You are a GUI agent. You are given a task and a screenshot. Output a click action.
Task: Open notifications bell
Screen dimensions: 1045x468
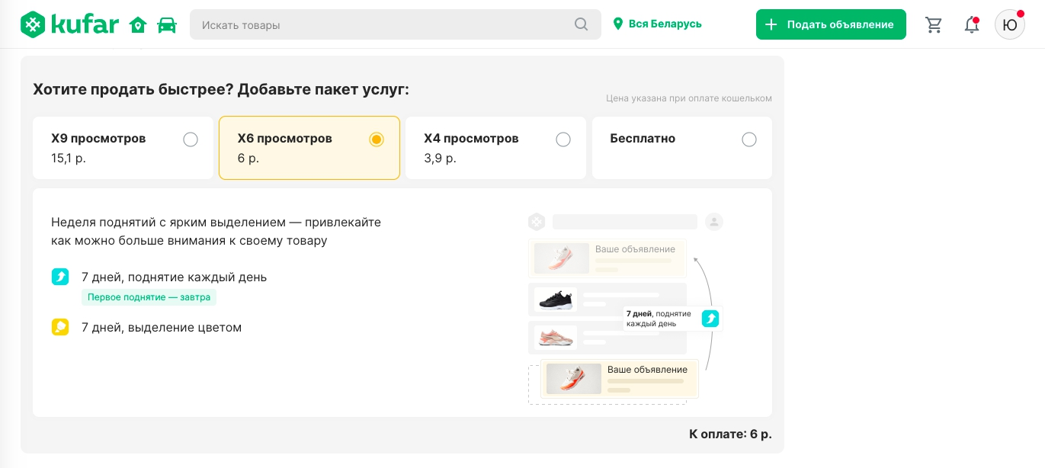coord(971,24)
